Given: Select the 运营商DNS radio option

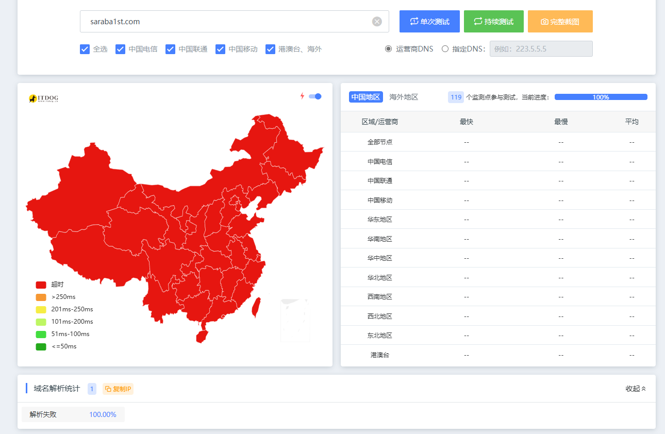Looking at the screenshot, I should click(389, 49).
